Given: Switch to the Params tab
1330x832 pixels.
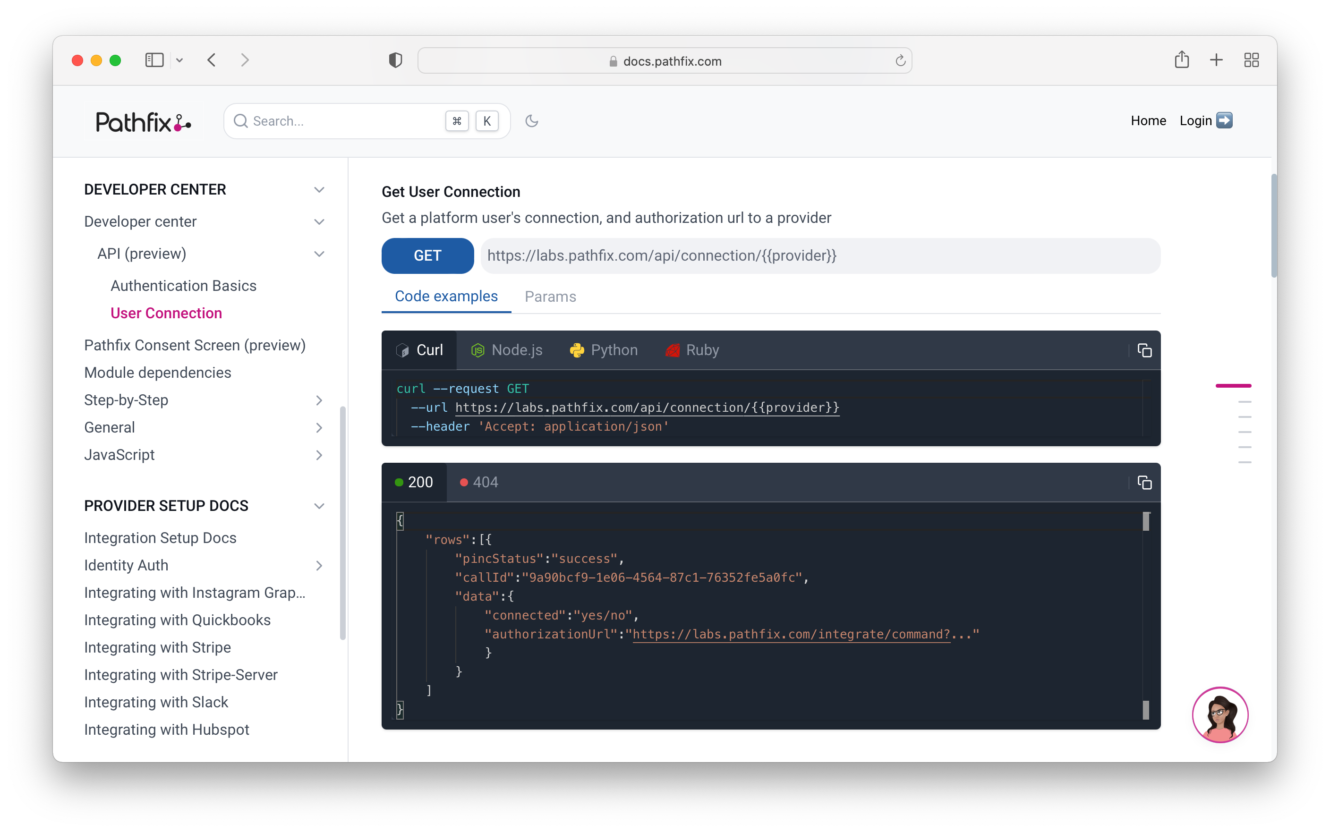Looking at the screenshot, I should pyautogui.click(x=550, y=297).
